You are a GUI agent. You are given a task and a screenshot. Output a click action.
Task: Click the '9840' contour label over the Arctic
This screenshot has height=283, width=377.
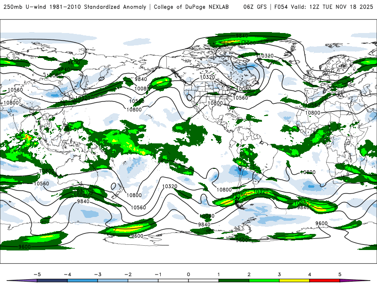(x=242, y=36)
